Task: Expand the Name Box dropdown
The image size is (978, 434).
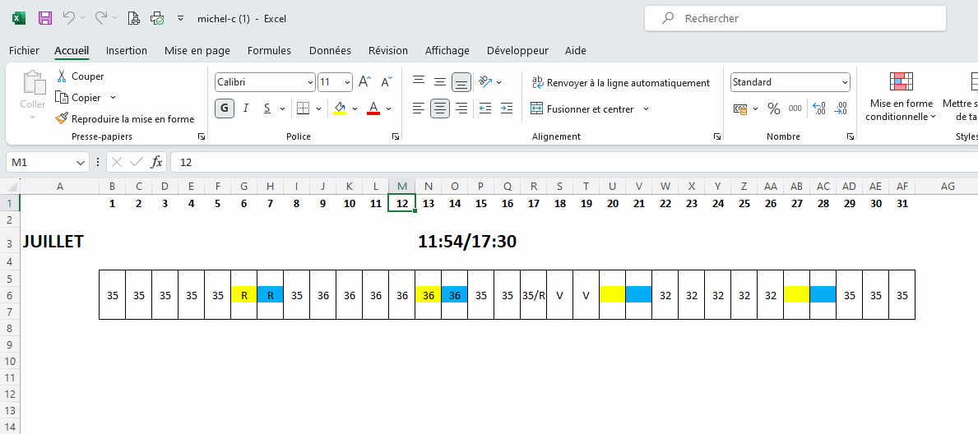Action: [81, 162]
